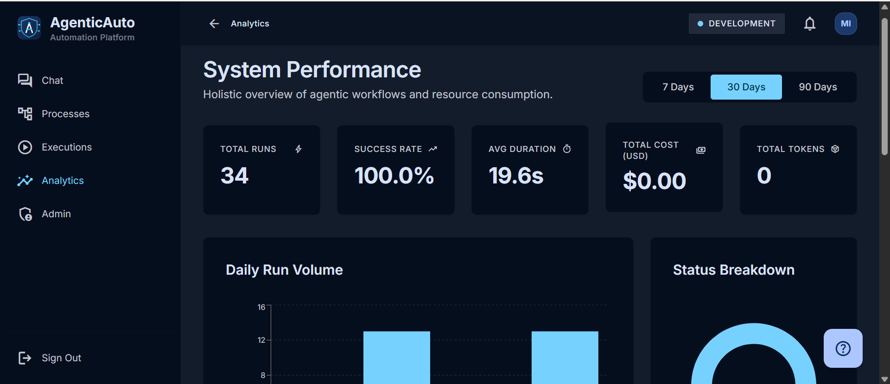Click the page vertical scrollbar thumb
The image size is (890, 384).
click(x=885, y=87)
